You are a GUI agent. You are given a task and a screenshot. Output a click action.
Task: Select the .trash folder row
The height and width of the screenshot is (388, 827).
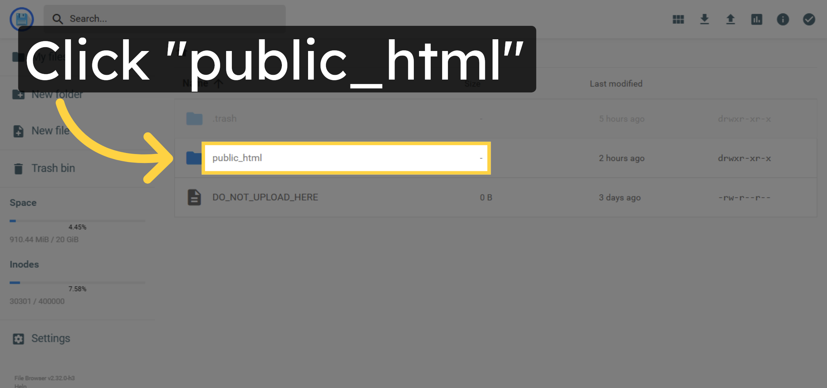(224, 119)
